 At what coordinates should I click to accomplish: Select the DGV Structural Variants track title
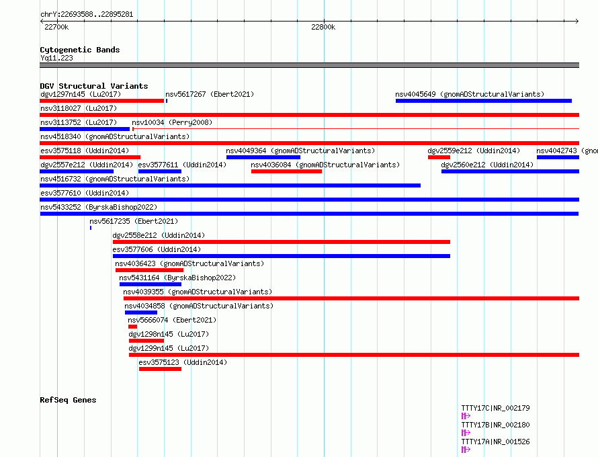coord(94,86)
